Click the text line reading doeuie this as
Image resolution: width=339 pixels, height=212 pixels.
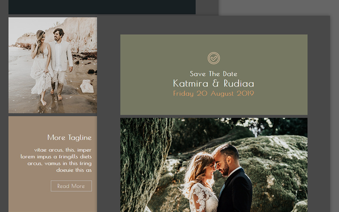(x=74, y=170)
